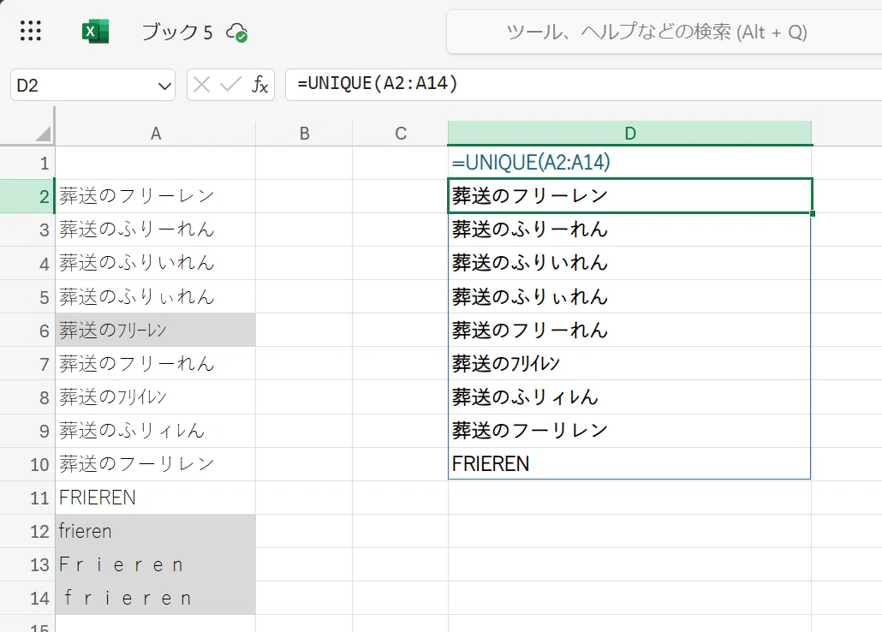Viewport: 882px width, 632px height.
Task: Click the select-all corner triangle
Action: point(44,134)
